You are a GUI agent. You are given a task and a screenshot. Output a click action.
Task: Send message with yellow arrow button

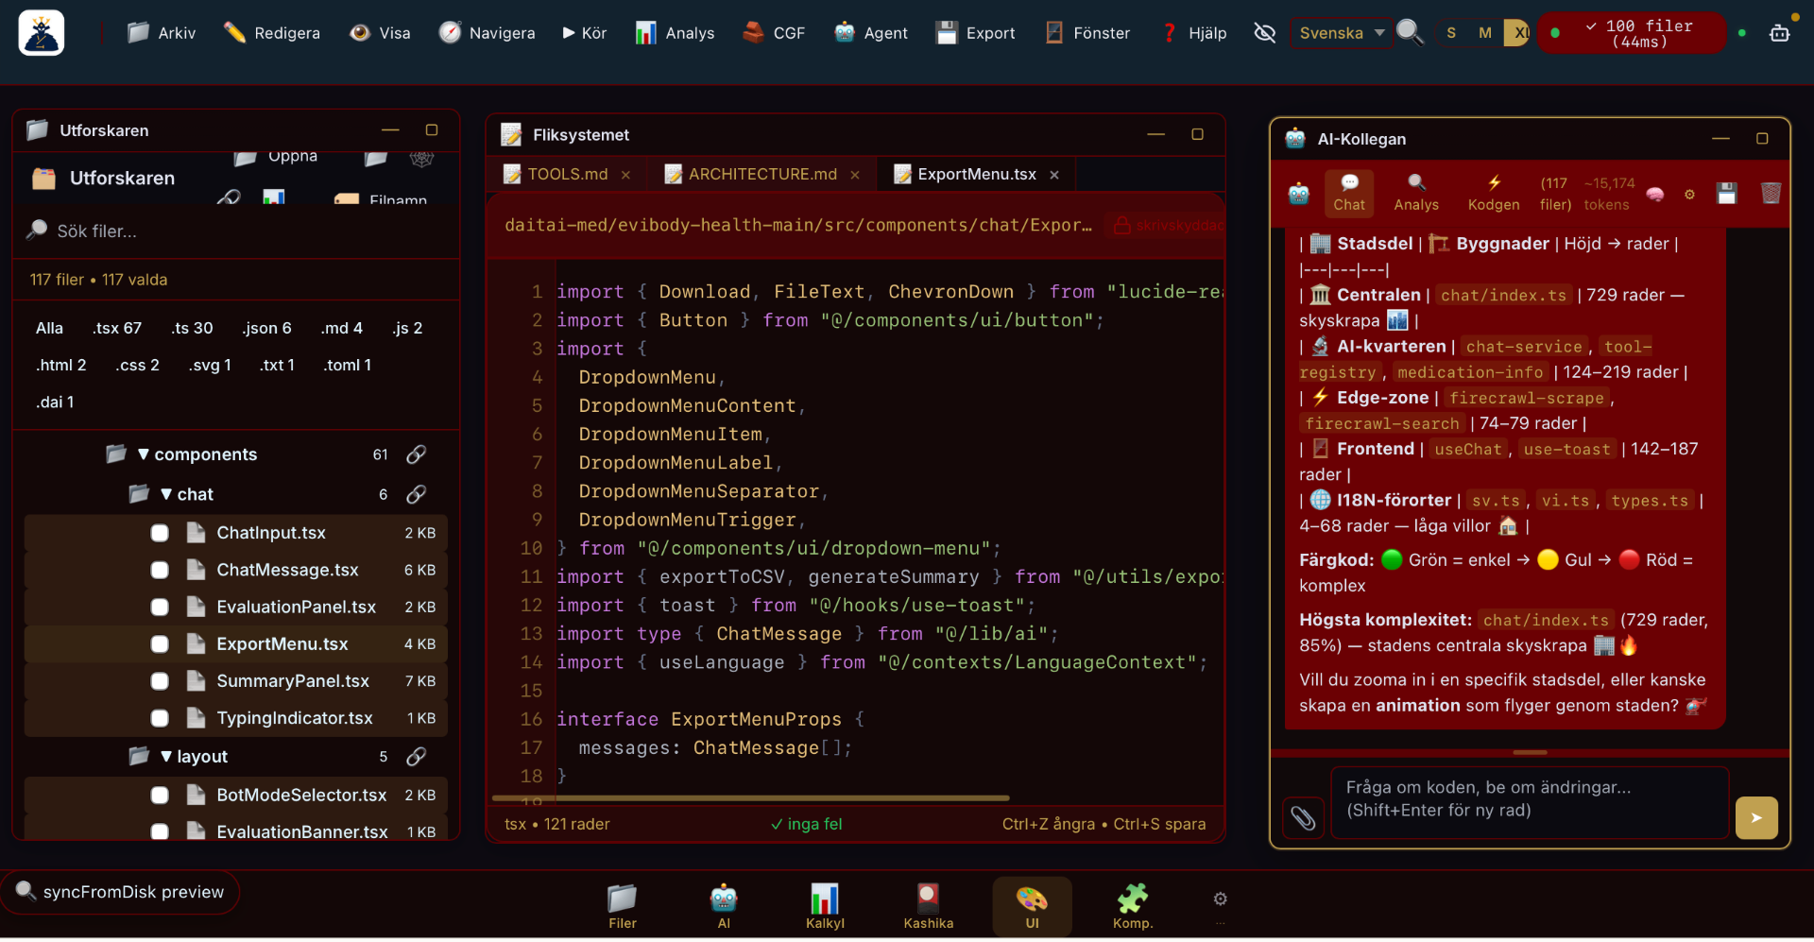1756,818
